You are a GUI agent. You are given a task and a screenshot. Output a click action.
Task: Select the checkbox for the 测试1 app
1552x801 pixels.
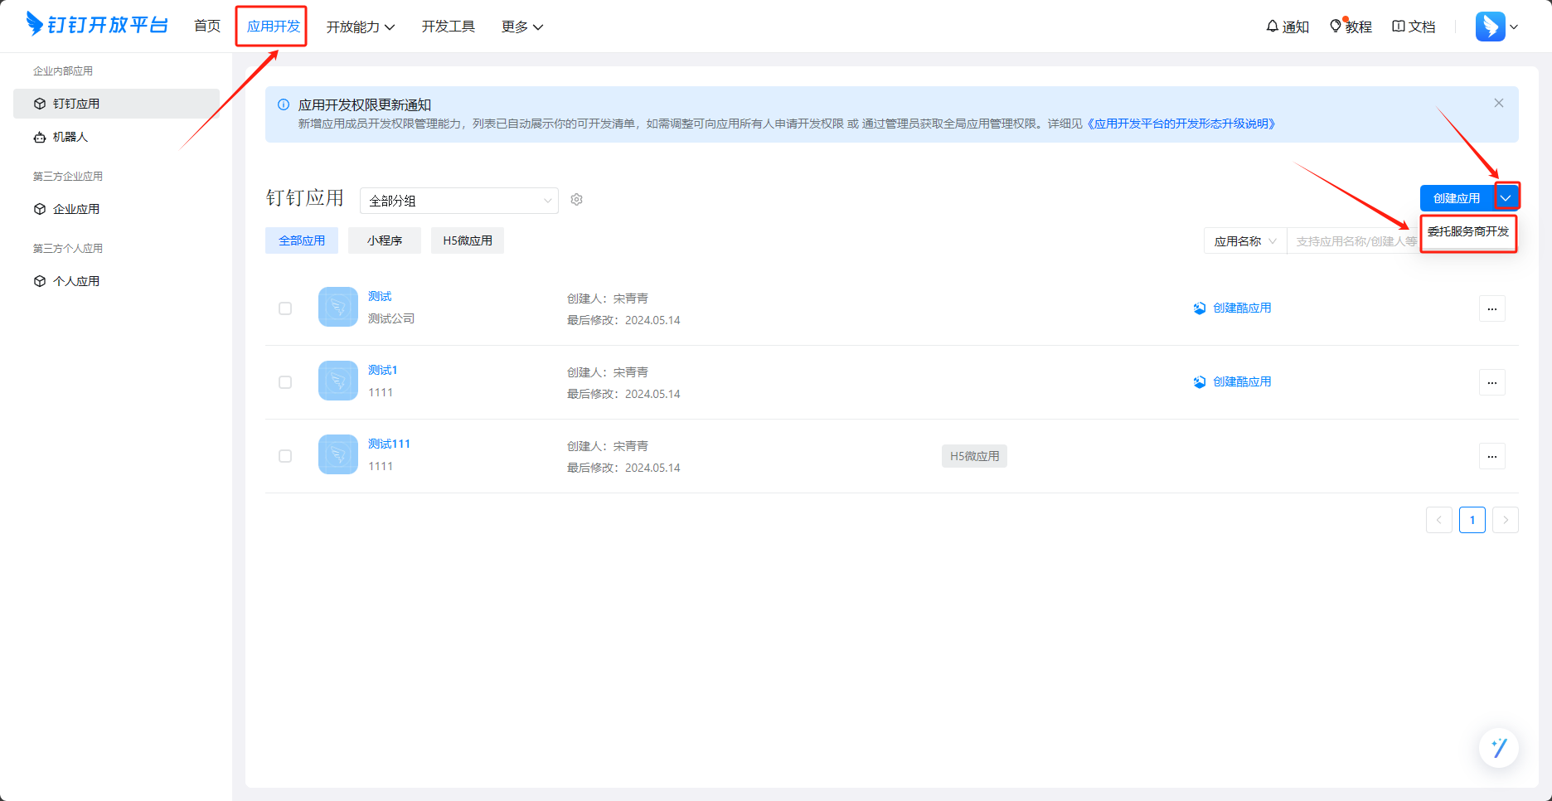coord(285,382)
